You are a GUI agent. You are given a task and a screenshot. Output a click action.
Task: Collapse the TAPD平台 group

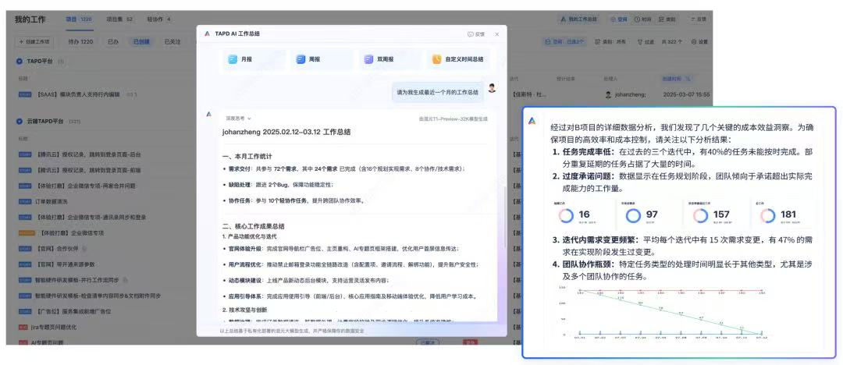pyautogui.click(x=20, y=62)
